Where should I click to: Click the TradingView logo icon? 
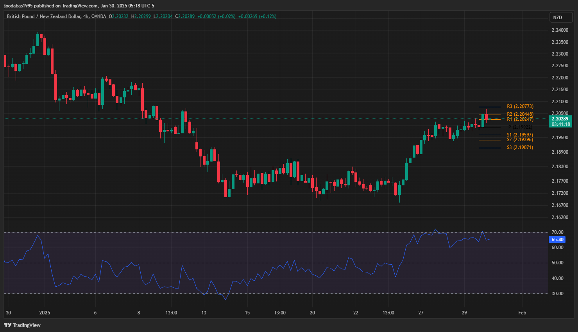[x=7, y=325]
